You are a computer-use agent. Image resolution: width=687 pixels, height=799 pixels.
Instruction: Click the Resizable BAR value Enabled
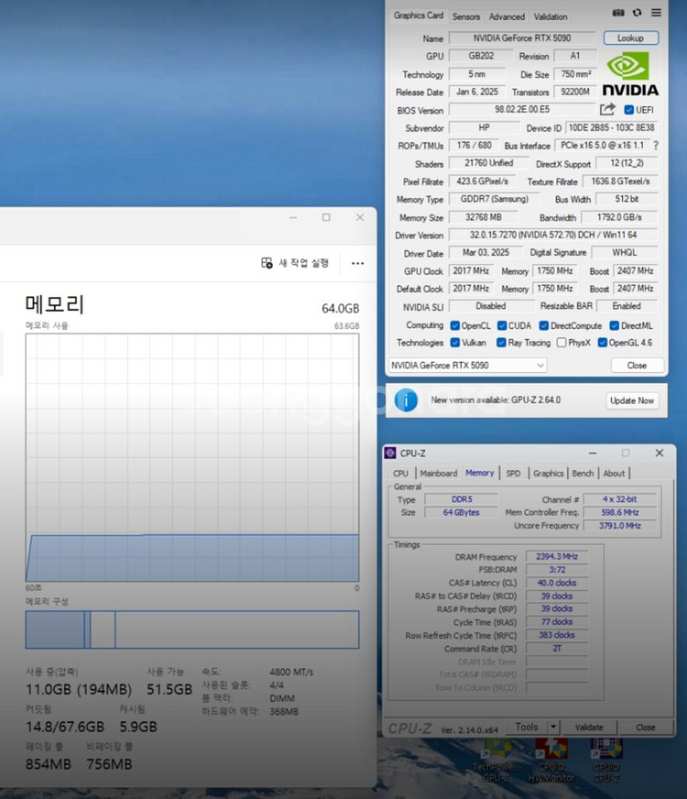pos(627,306)
